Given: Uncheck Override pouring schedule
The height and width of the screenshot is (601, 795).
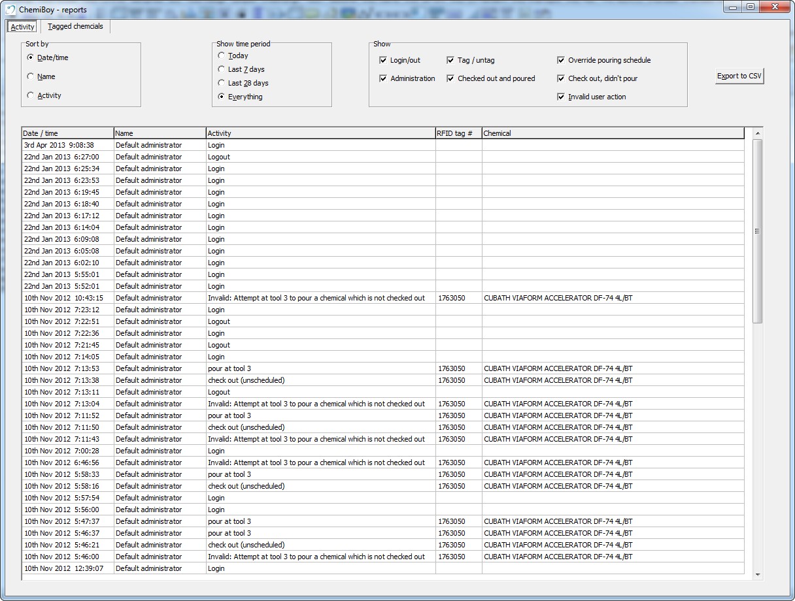Looking at the screenshot, I should coord(561,60).
